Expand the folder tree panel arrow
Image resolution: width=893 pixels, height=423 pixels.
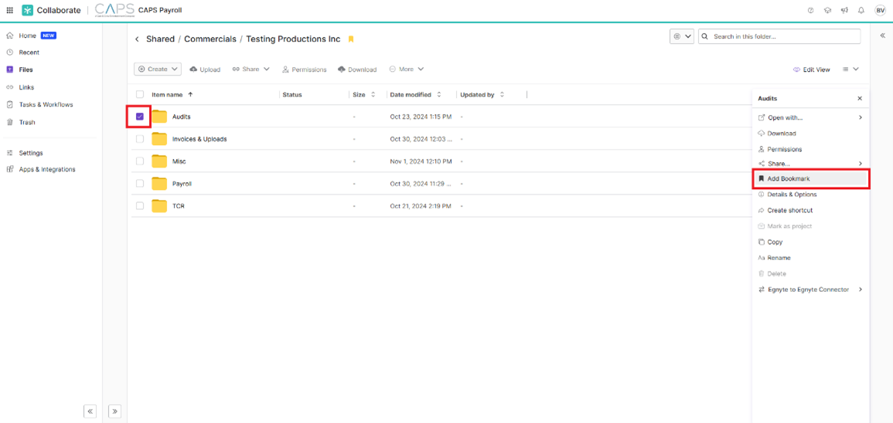pyautogui.click(x=114, y=411)
